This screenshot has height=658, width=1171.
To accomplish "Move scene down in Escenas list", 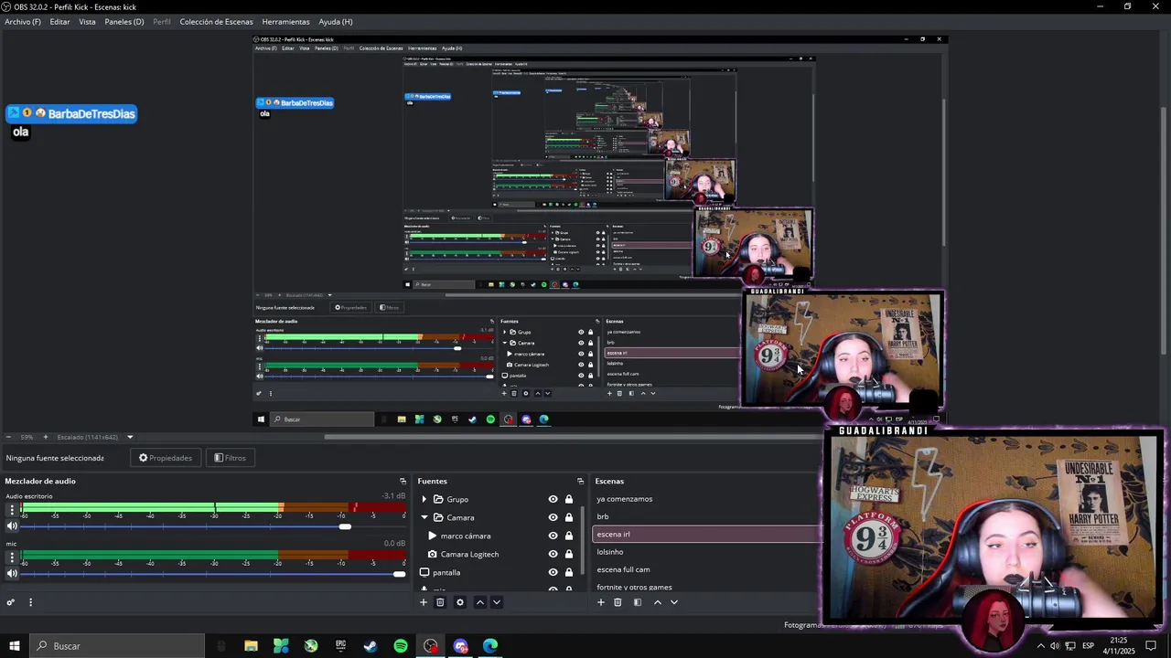I will pyautogui.click(x=674, y=602).
